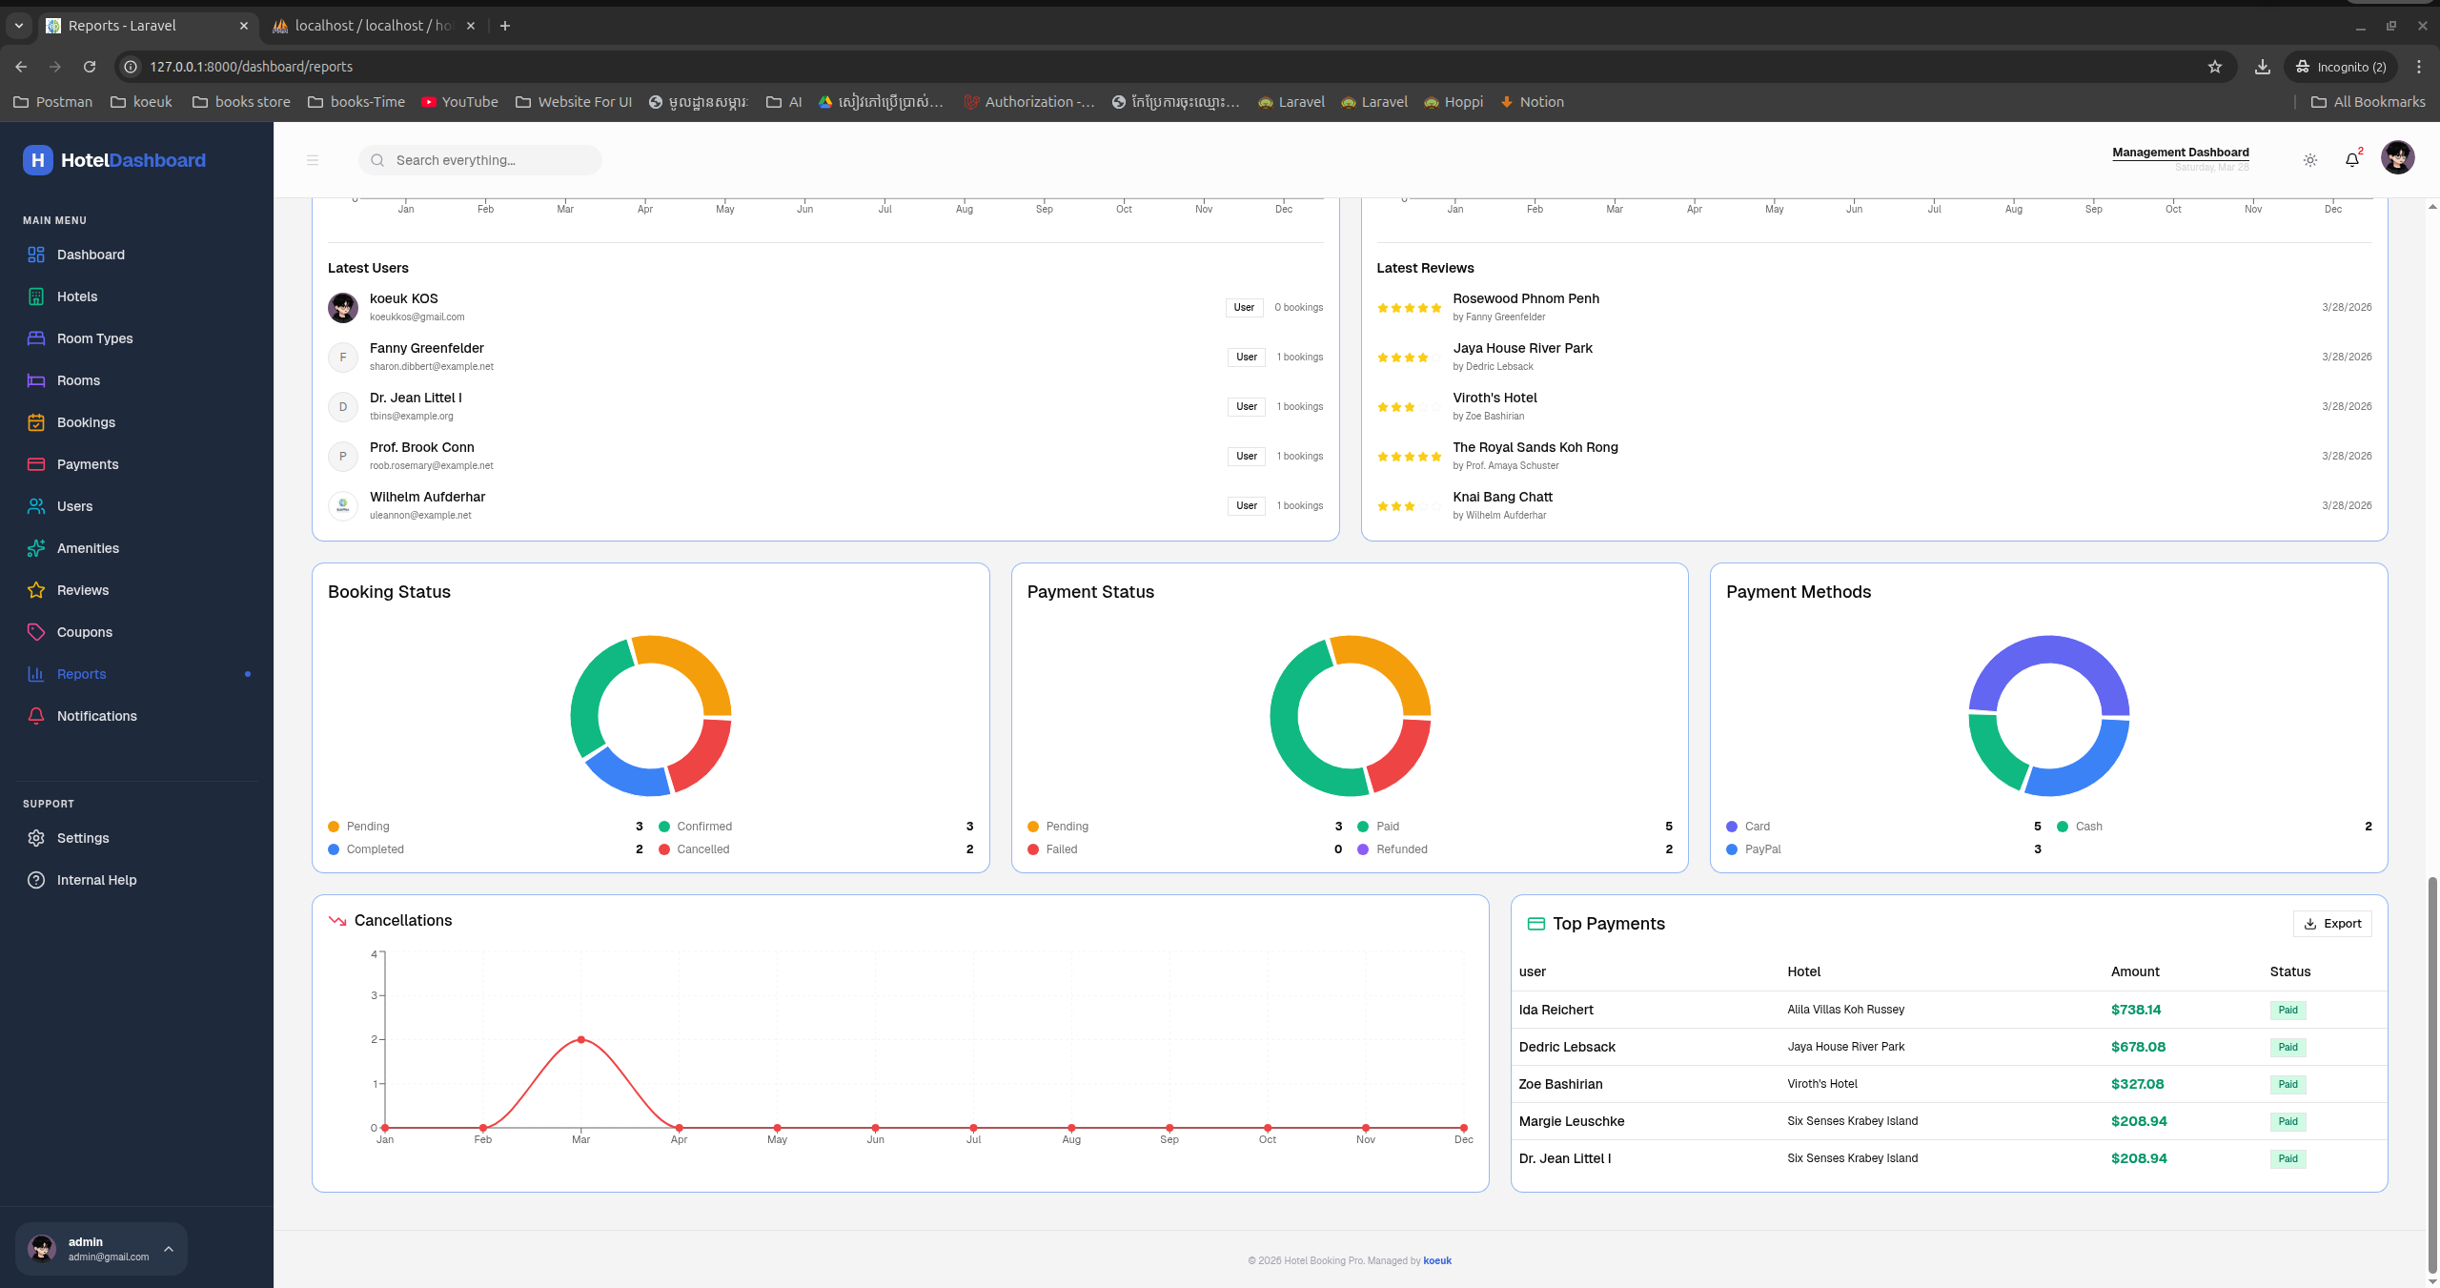
Task: Click the Bookings calendar icon in sidebar
Action: 36,422
